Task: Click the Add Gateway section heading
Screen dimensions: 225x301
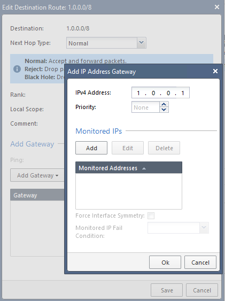Action: pos(32,144)
